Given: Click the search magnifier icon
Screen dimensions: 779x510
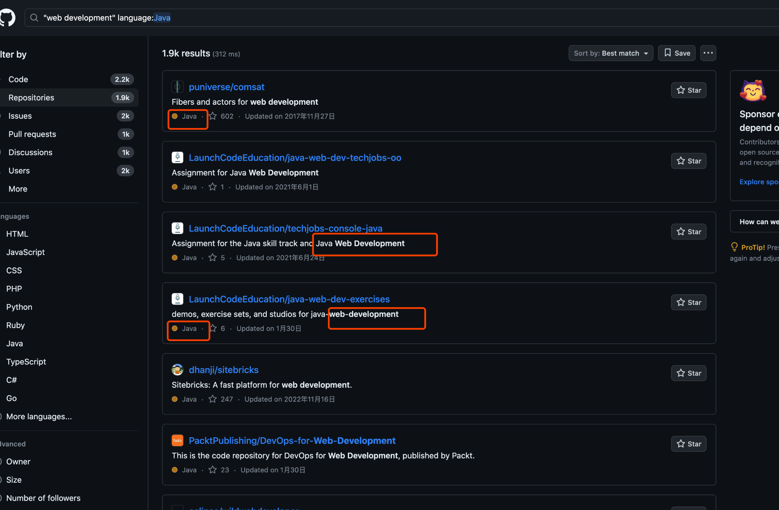Looking at the screenshot, I should pyautogui.click(x=34, y=18).
